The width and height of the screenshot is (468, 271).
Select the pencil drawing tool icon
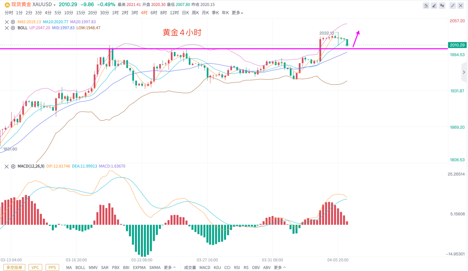click(434, 6)
